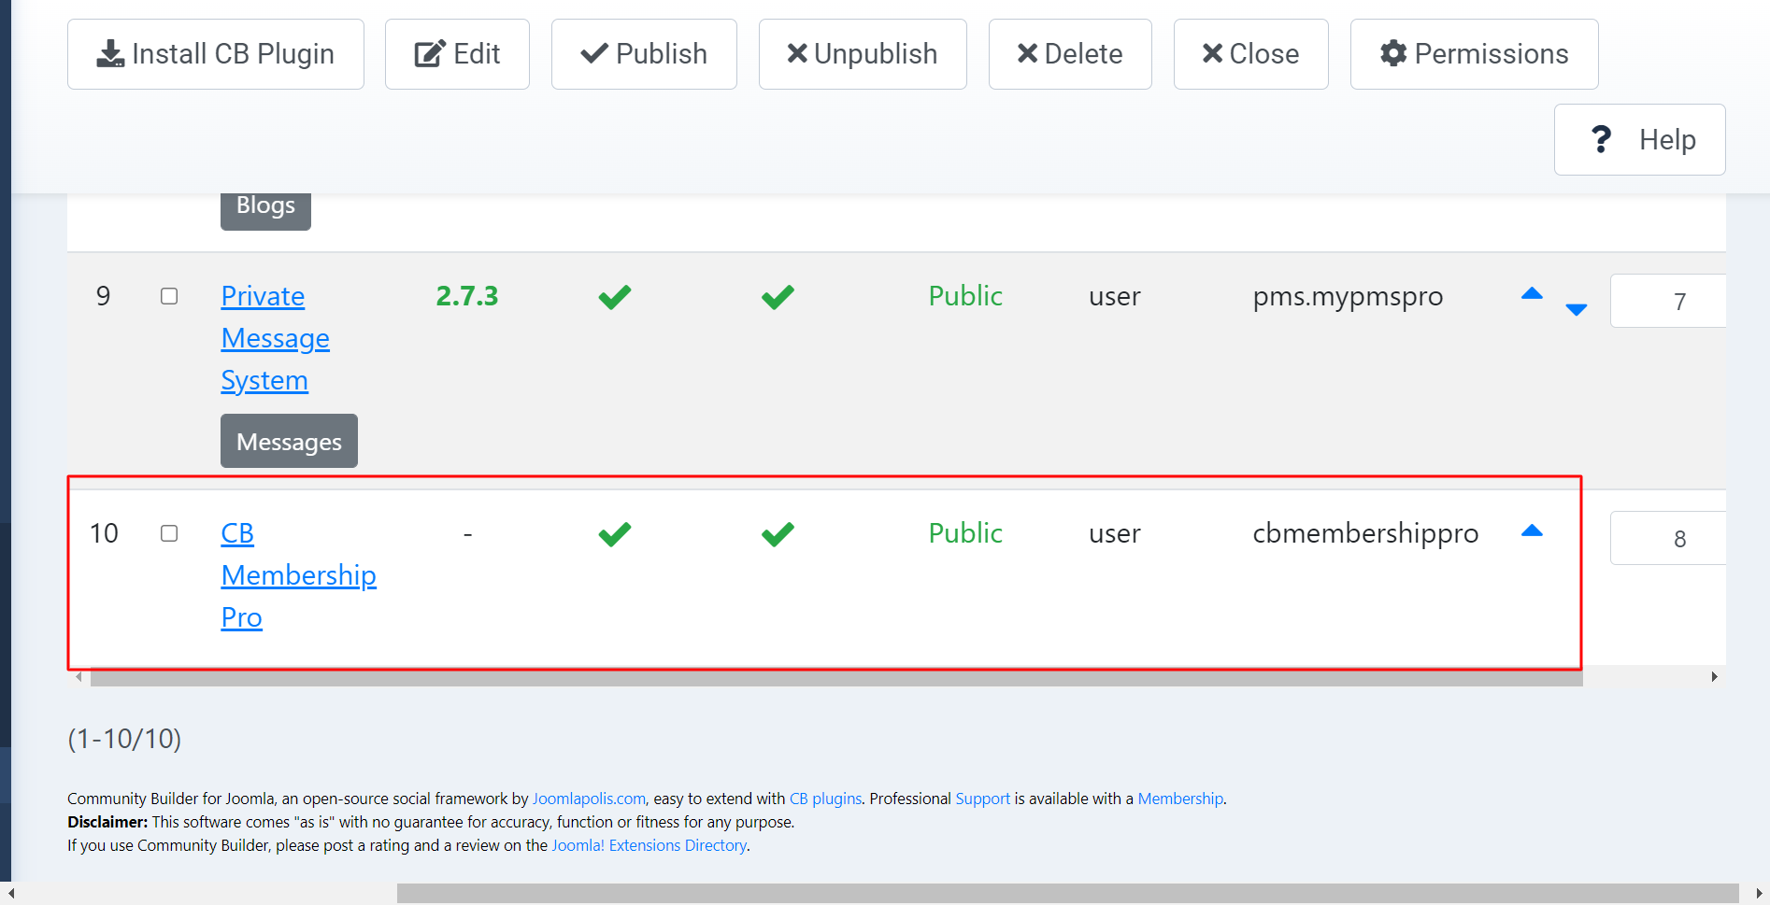Toggle installed checkmark for Private Message System
Viewport: 1770px width, 905px height.
pyautogui.click(x=615, y=297)
